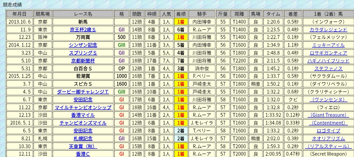Select the 京都新聞杯 race link
The image size is (354, 157).
(83, 60)
